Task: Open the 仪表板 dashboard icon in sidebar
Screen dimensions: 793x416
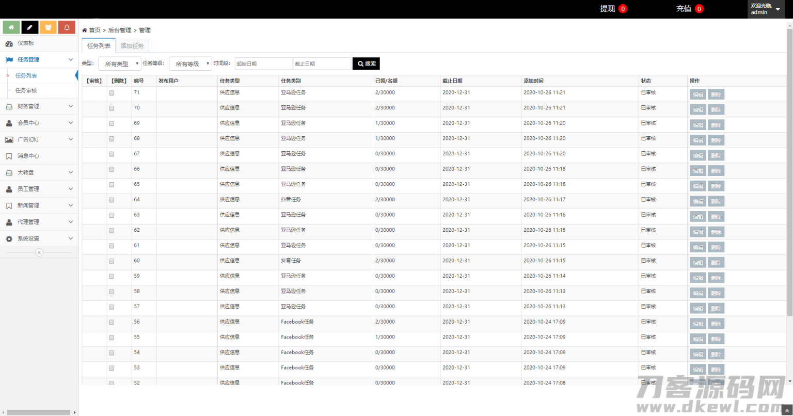Action: tap(9, 43)
